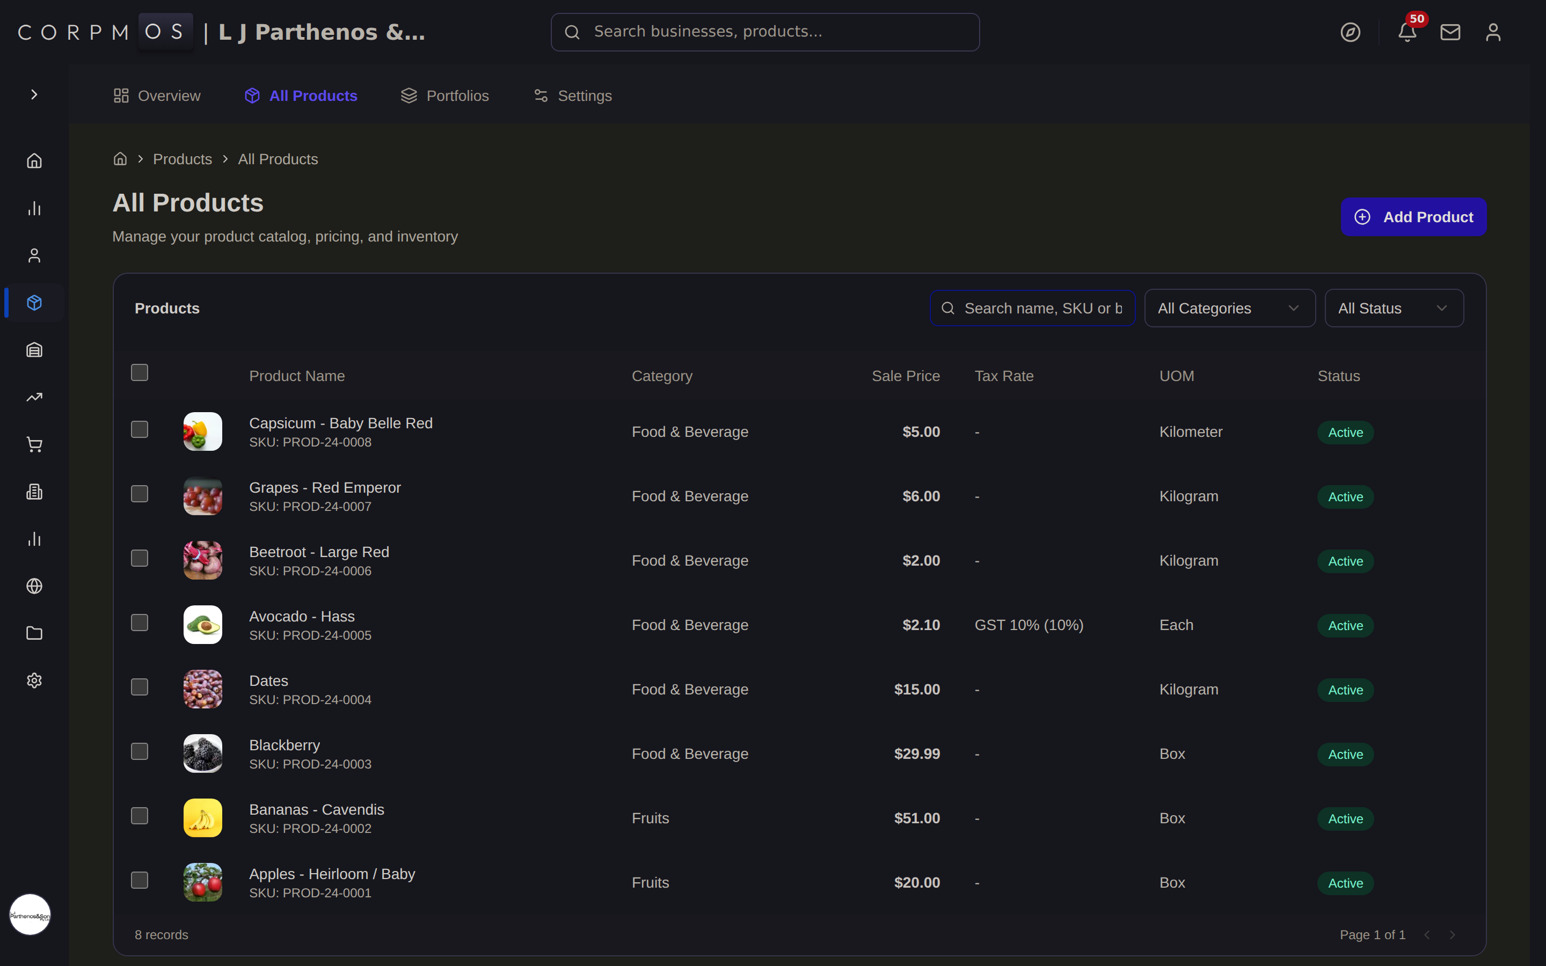Click UOM column header
Viewport: 1546px width, 966px height.
(x=1177, y=376)
